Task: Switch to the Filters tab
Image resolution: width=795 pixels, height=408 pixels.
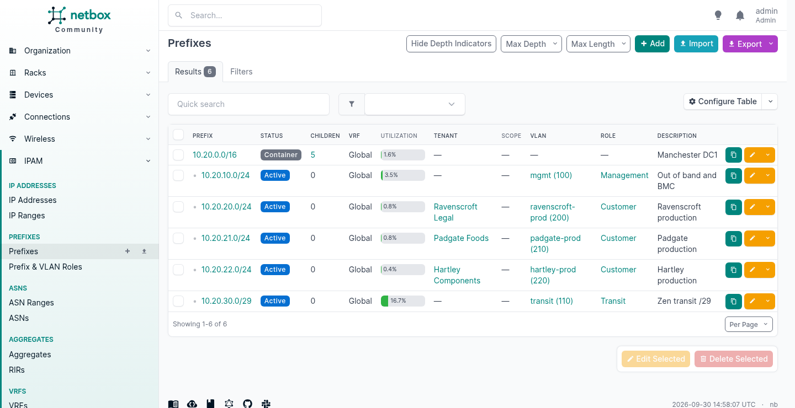Action: coord(241,72)
